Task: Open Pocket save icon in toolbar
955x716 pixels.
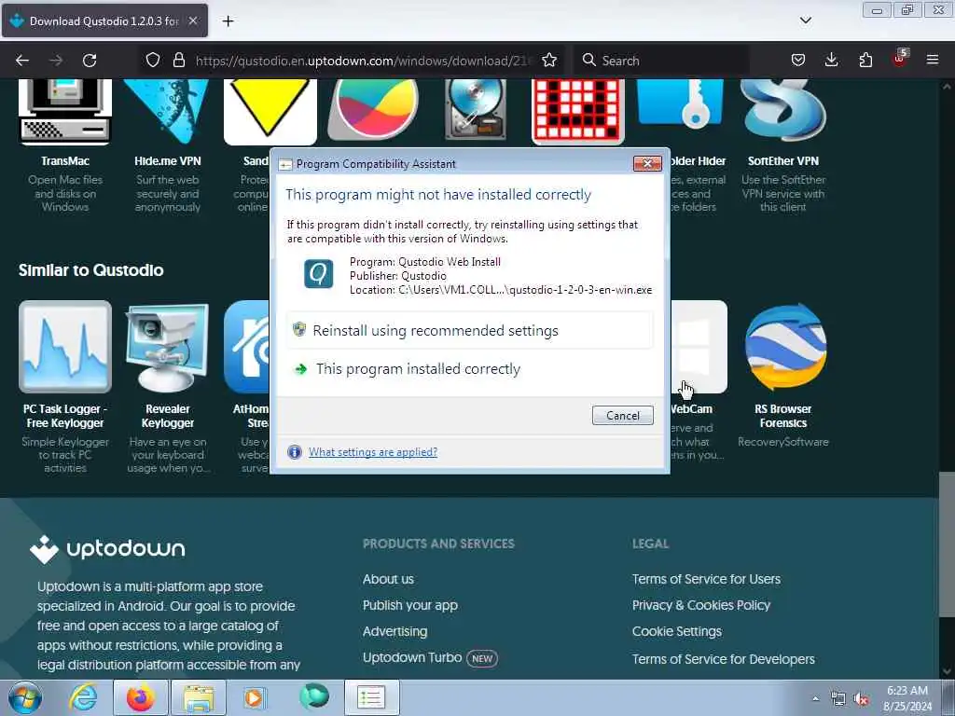Action: tap(798, 61)
